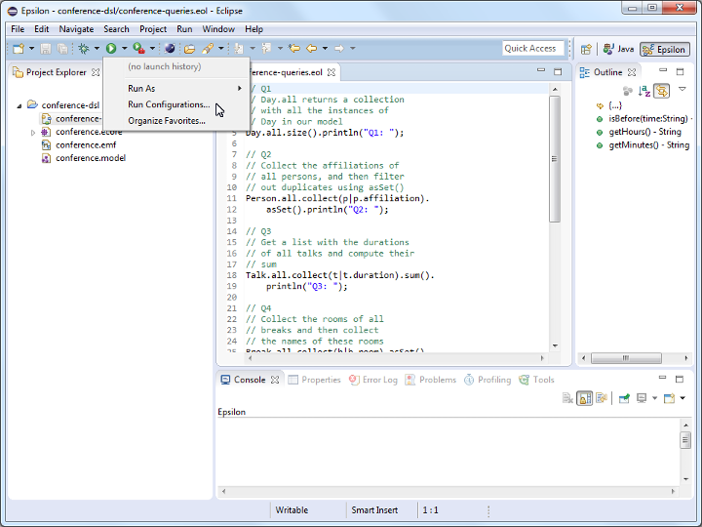Toggle alphabetical sort in Outline
The height and width of the screenshot is (527, 702).
point(643,91)
